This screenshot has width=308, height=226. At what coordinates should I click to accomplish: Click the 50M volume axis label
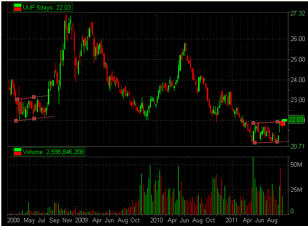click(296, 164)
